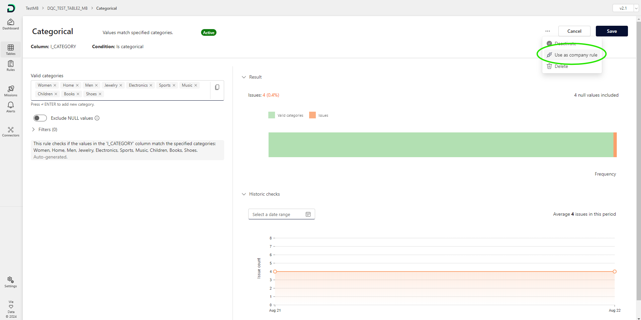Expand the Filters (0) section
Screen dimensions: 641x320
44,129
